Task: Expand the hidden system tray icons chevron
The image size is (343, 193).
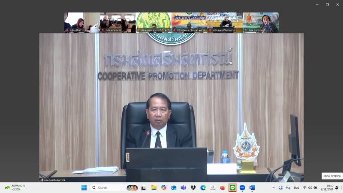Action: [274, 187]
